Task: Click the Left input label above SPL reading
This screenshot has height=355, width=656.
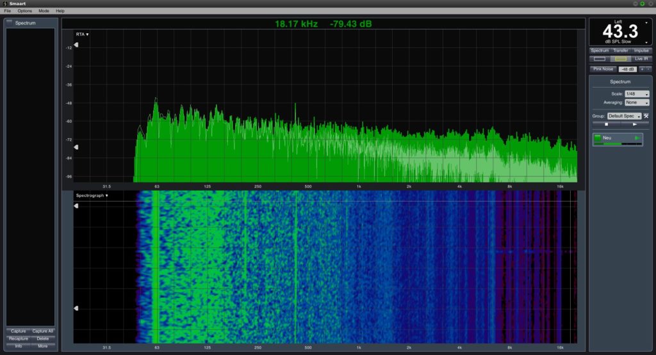Action: pyautogui.click(x=618, y=21)
